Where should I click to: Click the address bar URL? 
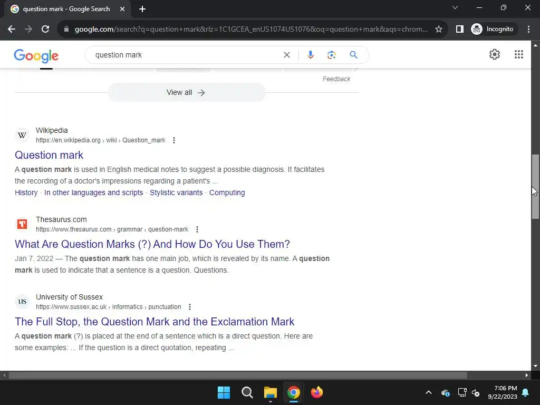(x=251, y=30)
